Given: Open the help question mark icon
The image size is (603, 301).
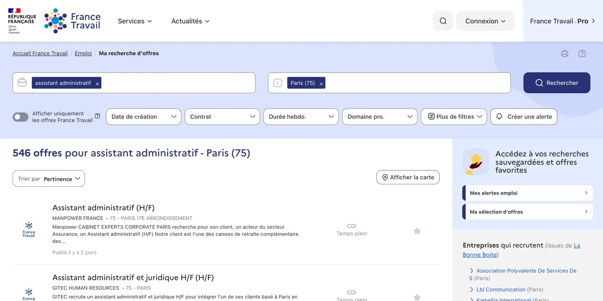Looking at the screenshot, I should 582,54.
